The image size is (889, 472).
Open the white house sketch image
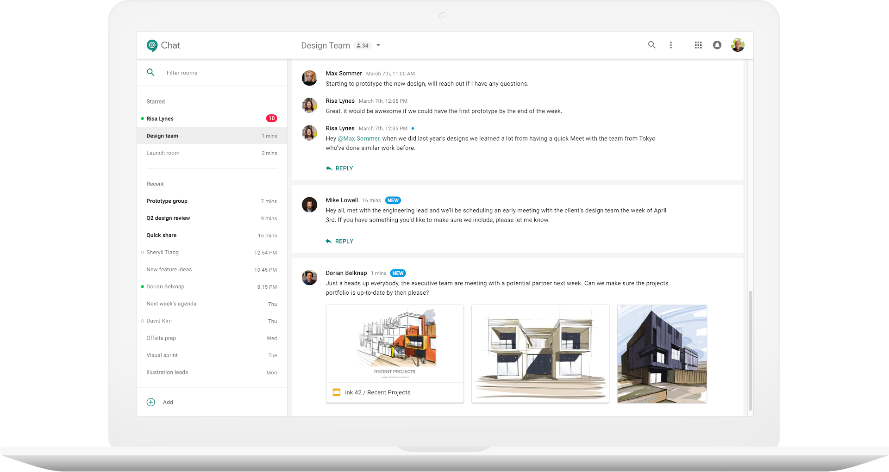[x=540, y=354]
